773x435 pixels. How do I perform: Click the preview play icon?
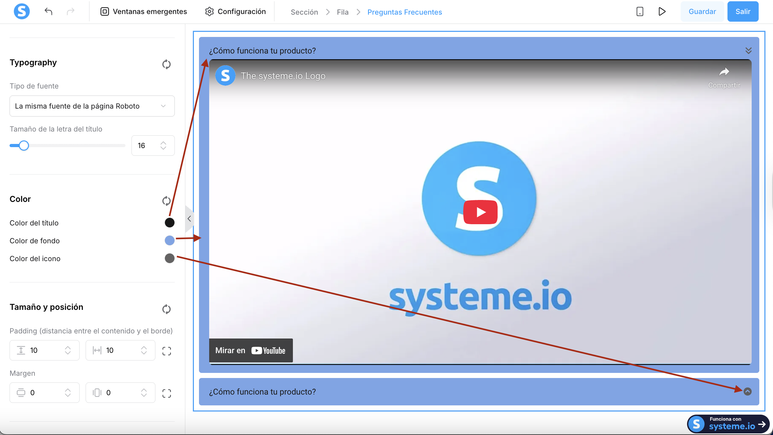coord(662,12)
